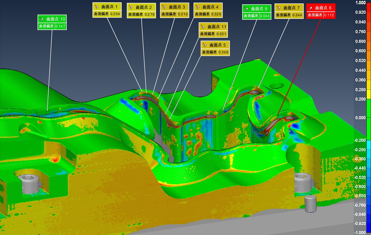Click the -0.520 tick on the color scale

[361, 178]
